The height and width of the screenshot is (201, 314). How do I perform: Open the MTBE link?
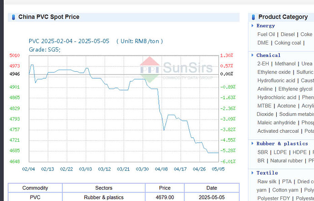tap(264, 106)
